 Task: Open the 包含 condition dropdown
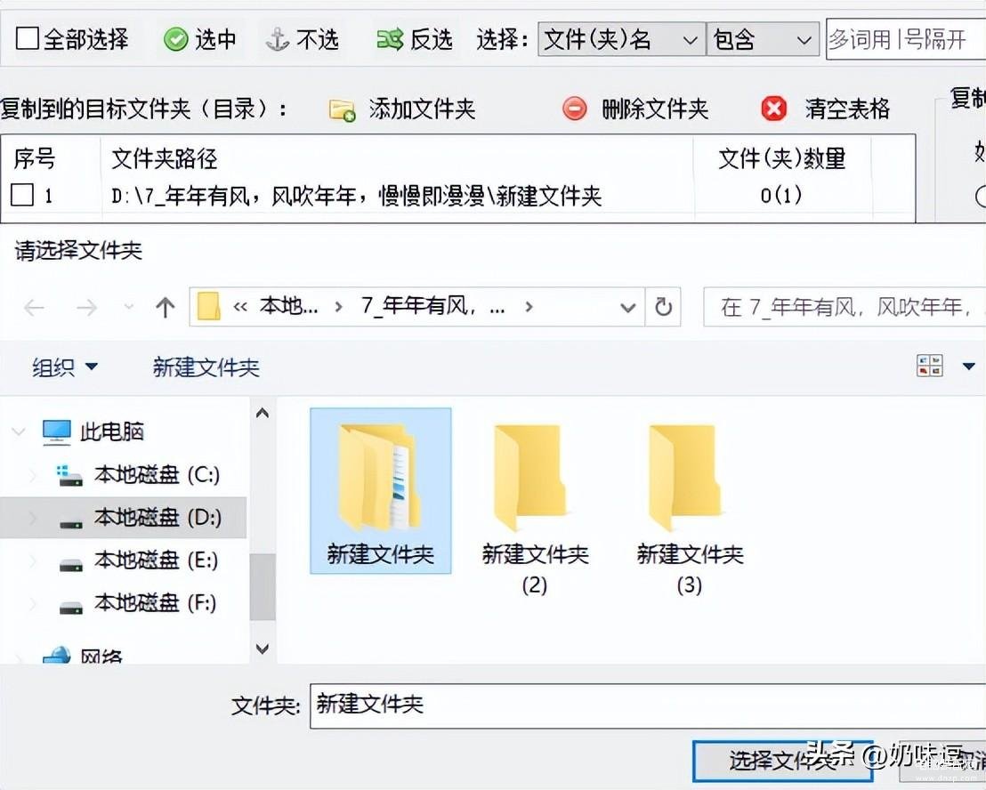point(762,40)
